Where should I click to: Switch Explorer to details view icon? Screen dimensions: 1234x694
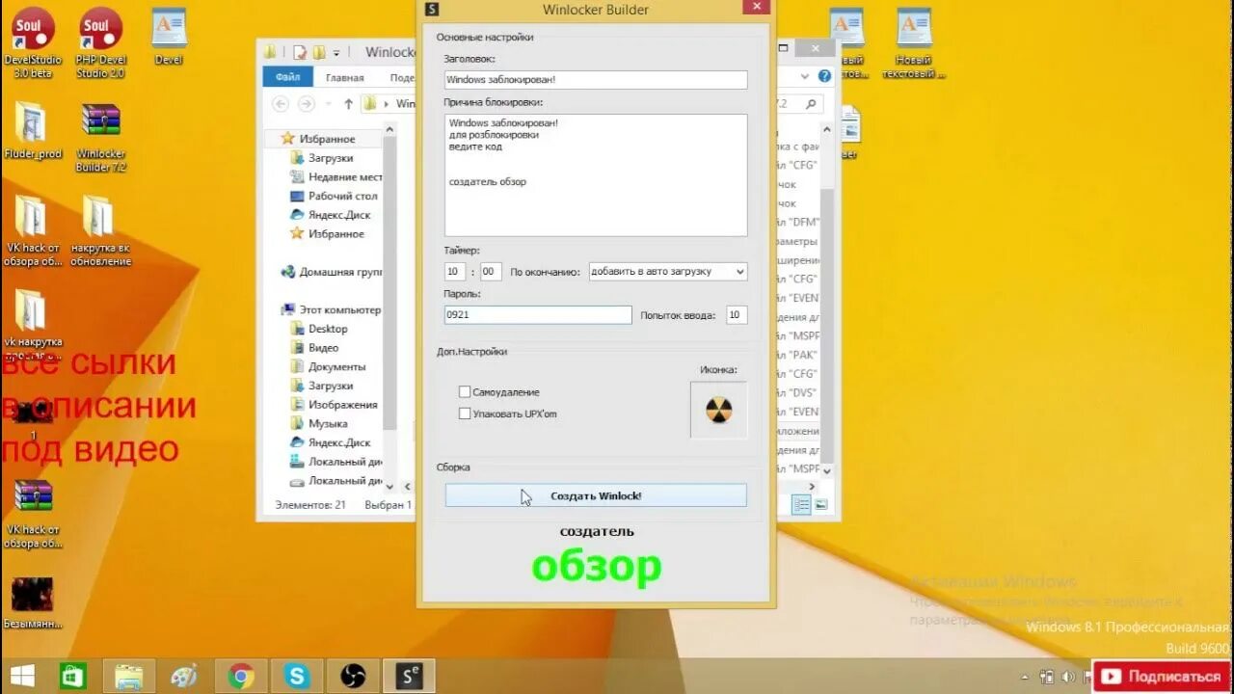[800, 504]
